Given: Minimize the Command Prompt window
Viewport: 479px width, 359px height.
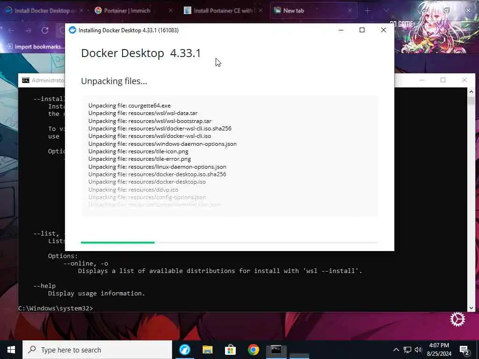Looking at the screenshot, I should tap(421, 80).
